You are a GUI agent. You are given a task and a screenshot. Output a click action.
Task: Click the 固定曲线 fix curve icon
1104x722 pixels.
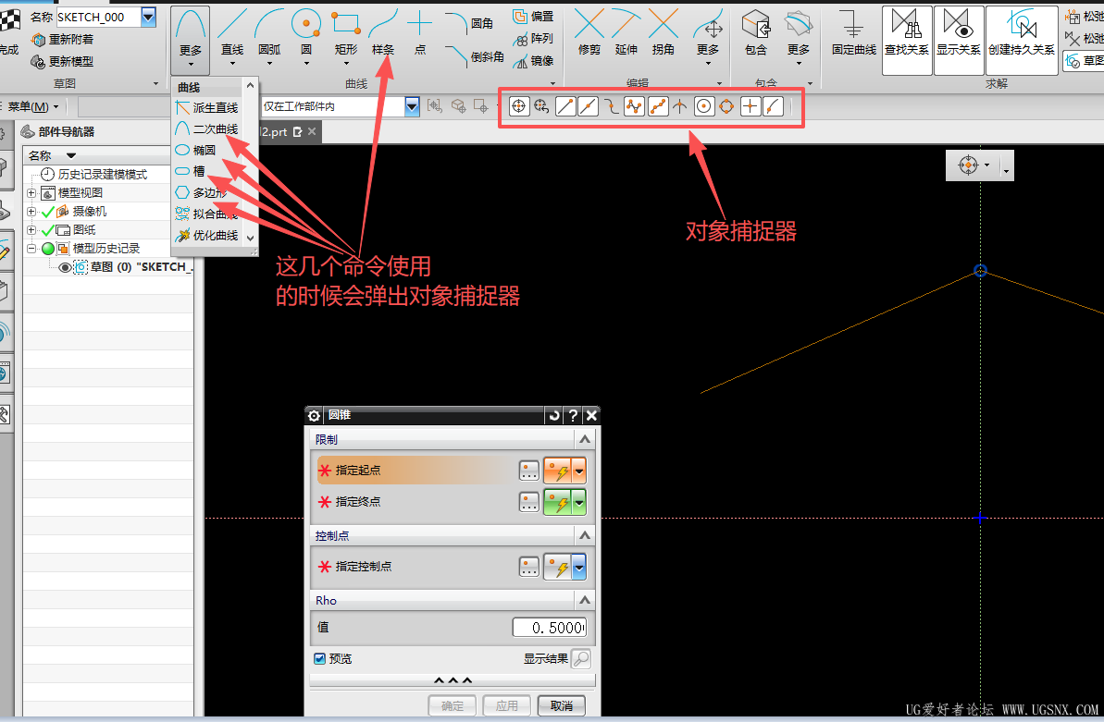(x=853, y=31)
